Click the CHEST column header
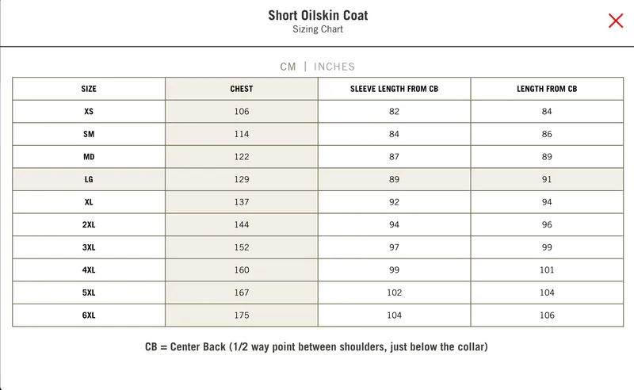Screen dimensions: 634x390 point(242,89)
